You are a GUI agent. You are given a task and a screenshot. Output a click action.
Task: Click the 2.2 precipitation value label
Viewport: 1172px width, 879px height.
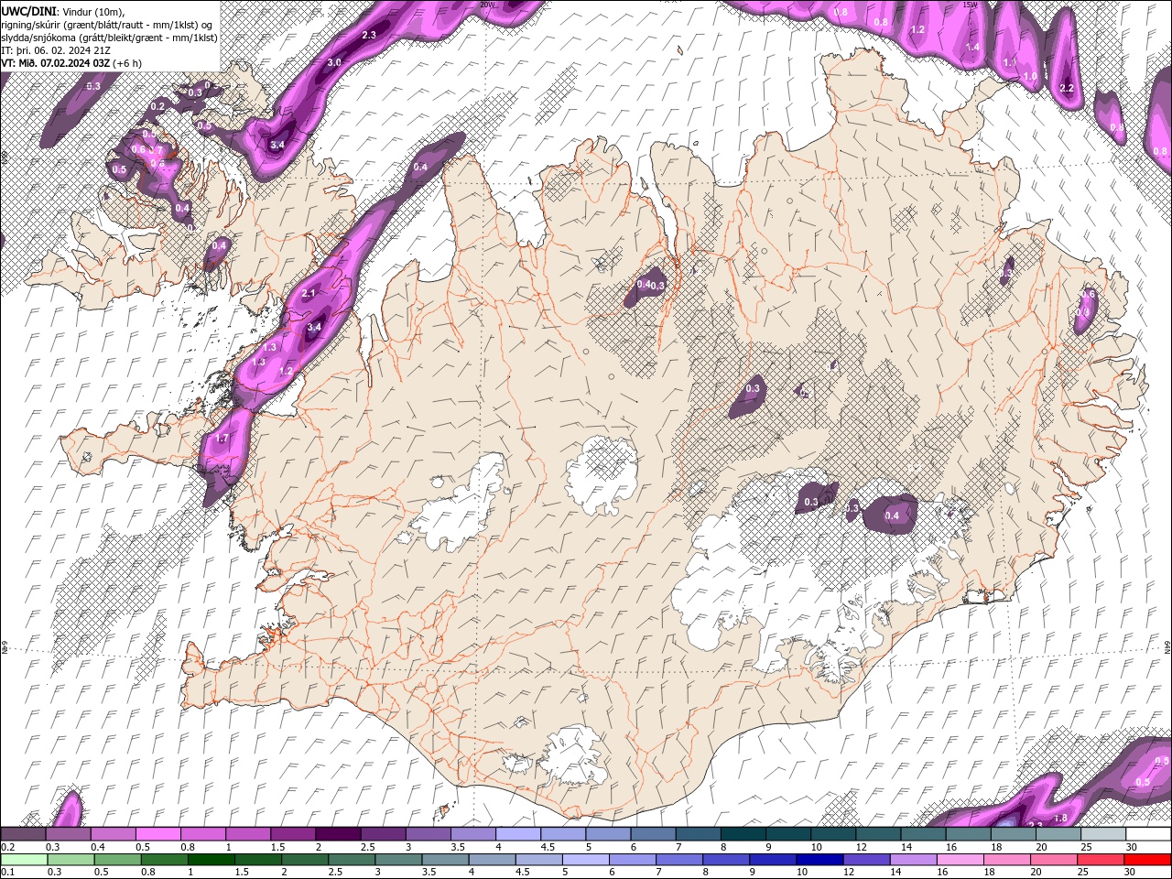1066,88
